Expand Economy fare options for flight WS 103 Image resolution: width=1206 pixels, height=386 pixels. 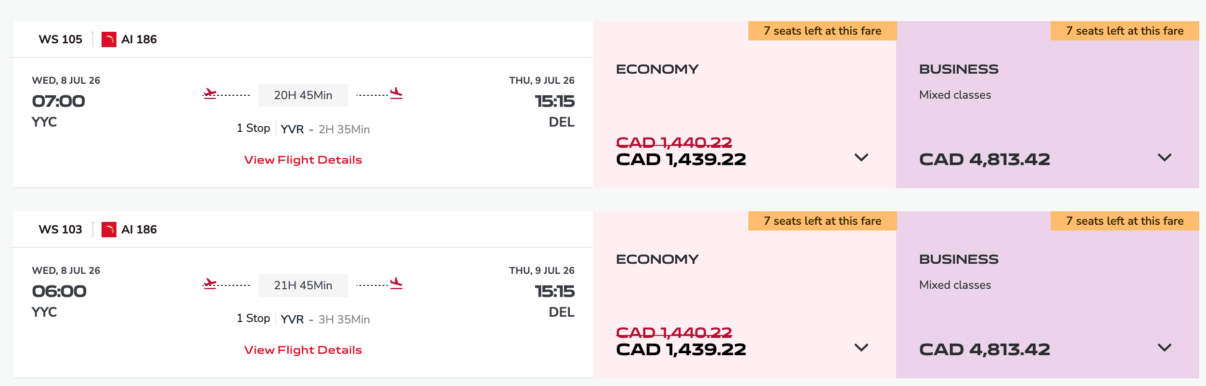[x=861, y=347]
